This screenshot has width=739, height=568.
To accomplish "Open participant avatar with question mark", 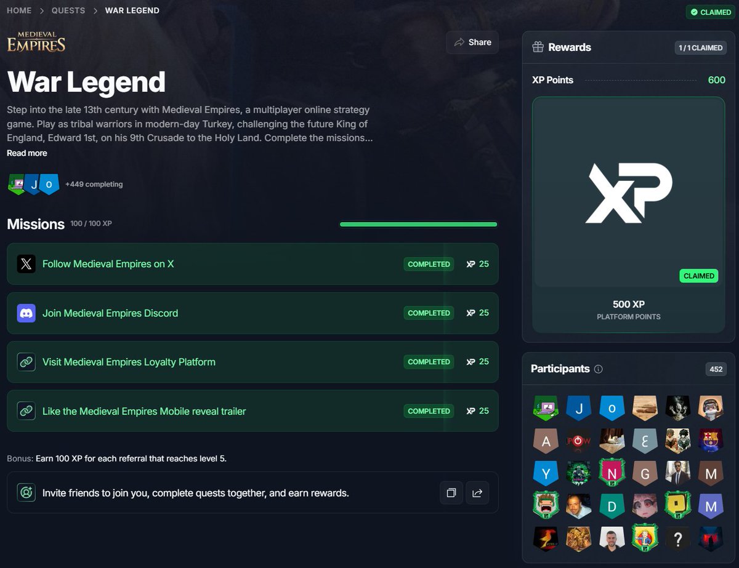I will pyautogui.click(x=678, y=538).
